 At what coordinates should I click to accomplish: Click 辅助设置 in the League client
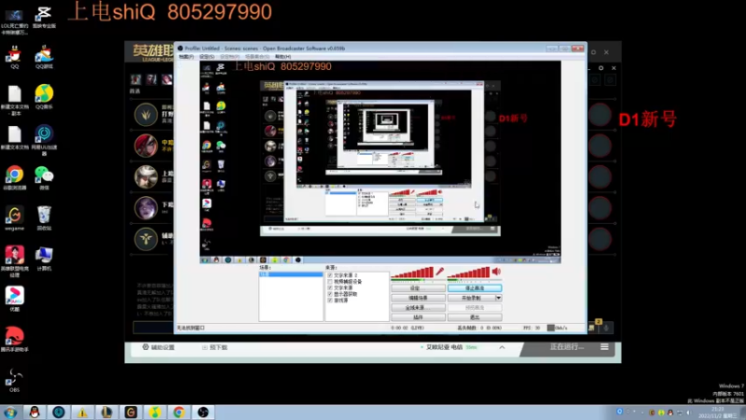pyautogui.click(x=159, y=347)
